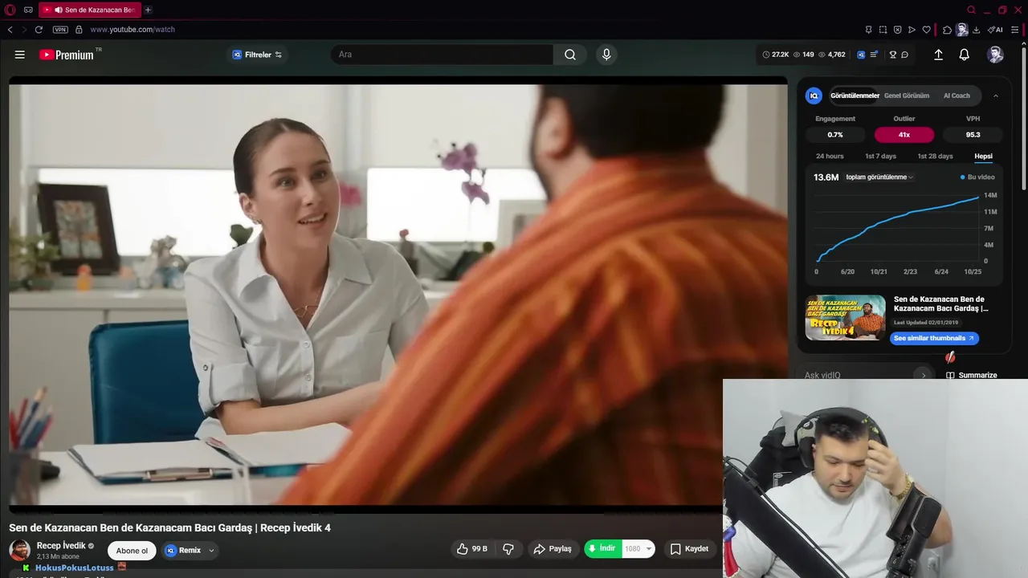Viewport: 1028px width, 578px height.
Task: Save video with Kaydet button
Action: click(x=689, y=549)
